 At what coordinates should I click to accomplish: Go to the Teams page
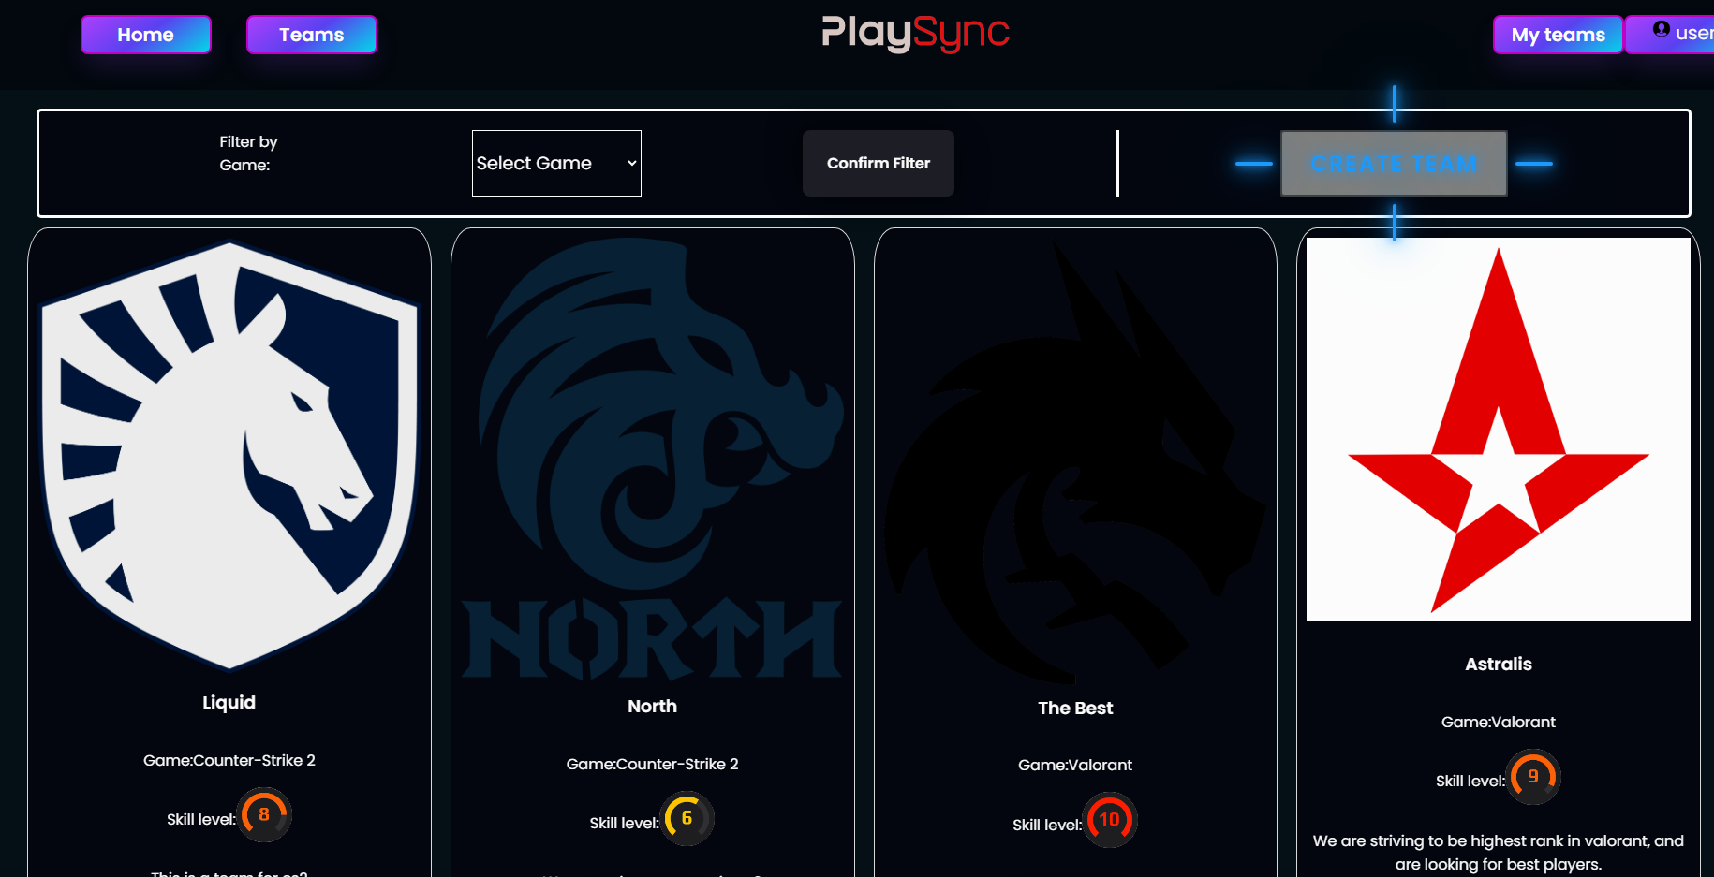[311, 35]
